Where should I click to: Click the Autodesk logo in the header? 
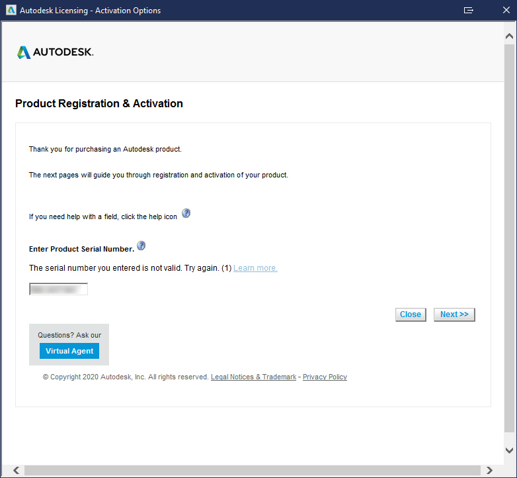(56, 52)
